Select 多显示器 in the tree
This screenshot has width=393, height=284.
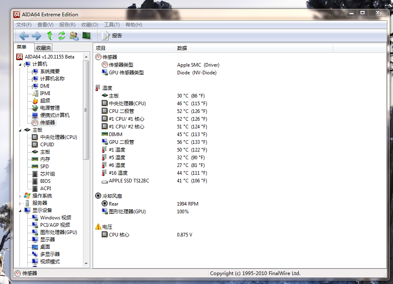click(50, 254)
